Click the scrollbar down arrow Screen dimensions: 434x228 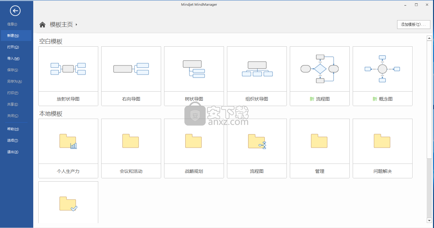(429, 220)
